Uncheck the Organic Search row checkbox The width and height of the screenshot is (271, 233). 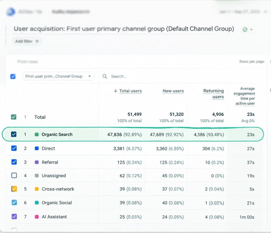click(14, 134)
